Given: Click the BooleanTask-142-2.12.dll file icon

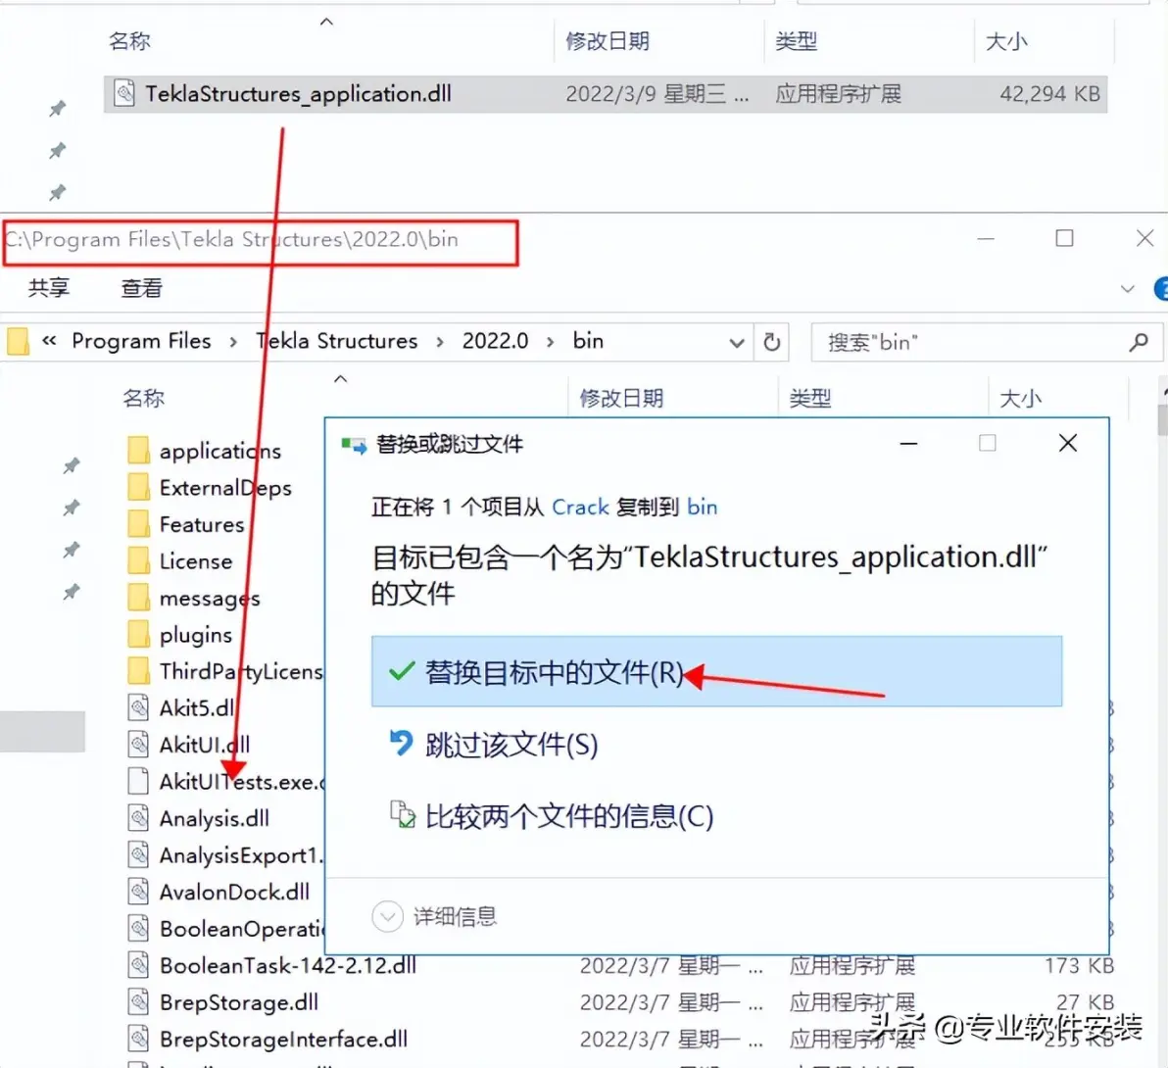Looking at the screenshot, I should 138,965.
